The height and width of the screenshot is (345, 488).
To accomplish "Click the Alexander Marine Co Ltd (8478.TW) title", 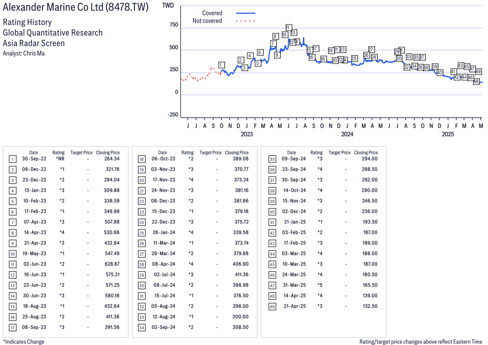I will tap(76, 7).
